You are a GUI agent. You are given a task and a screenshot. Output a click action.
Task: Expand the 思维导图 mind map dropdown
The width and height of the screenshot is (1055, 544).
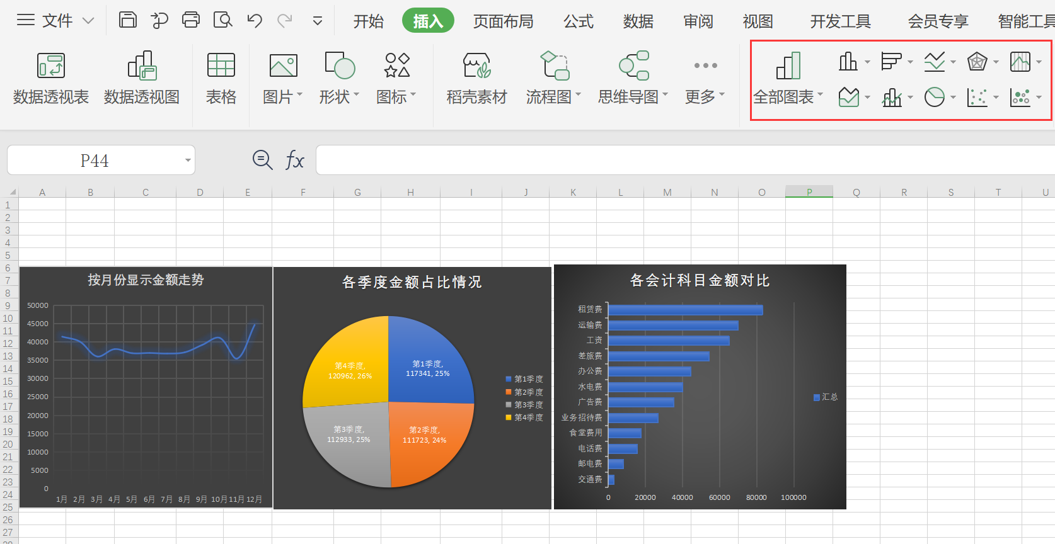click(x=666, y=95)
